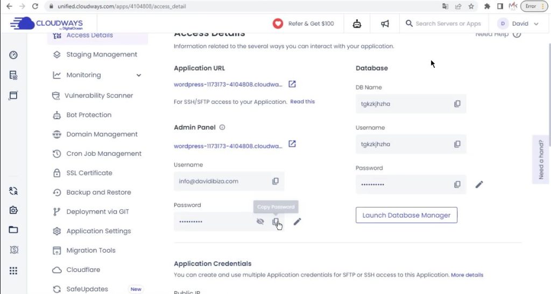Copy the database username
Image resolution: width=551 pixels, height=294 pixels.
coord(457,144)
